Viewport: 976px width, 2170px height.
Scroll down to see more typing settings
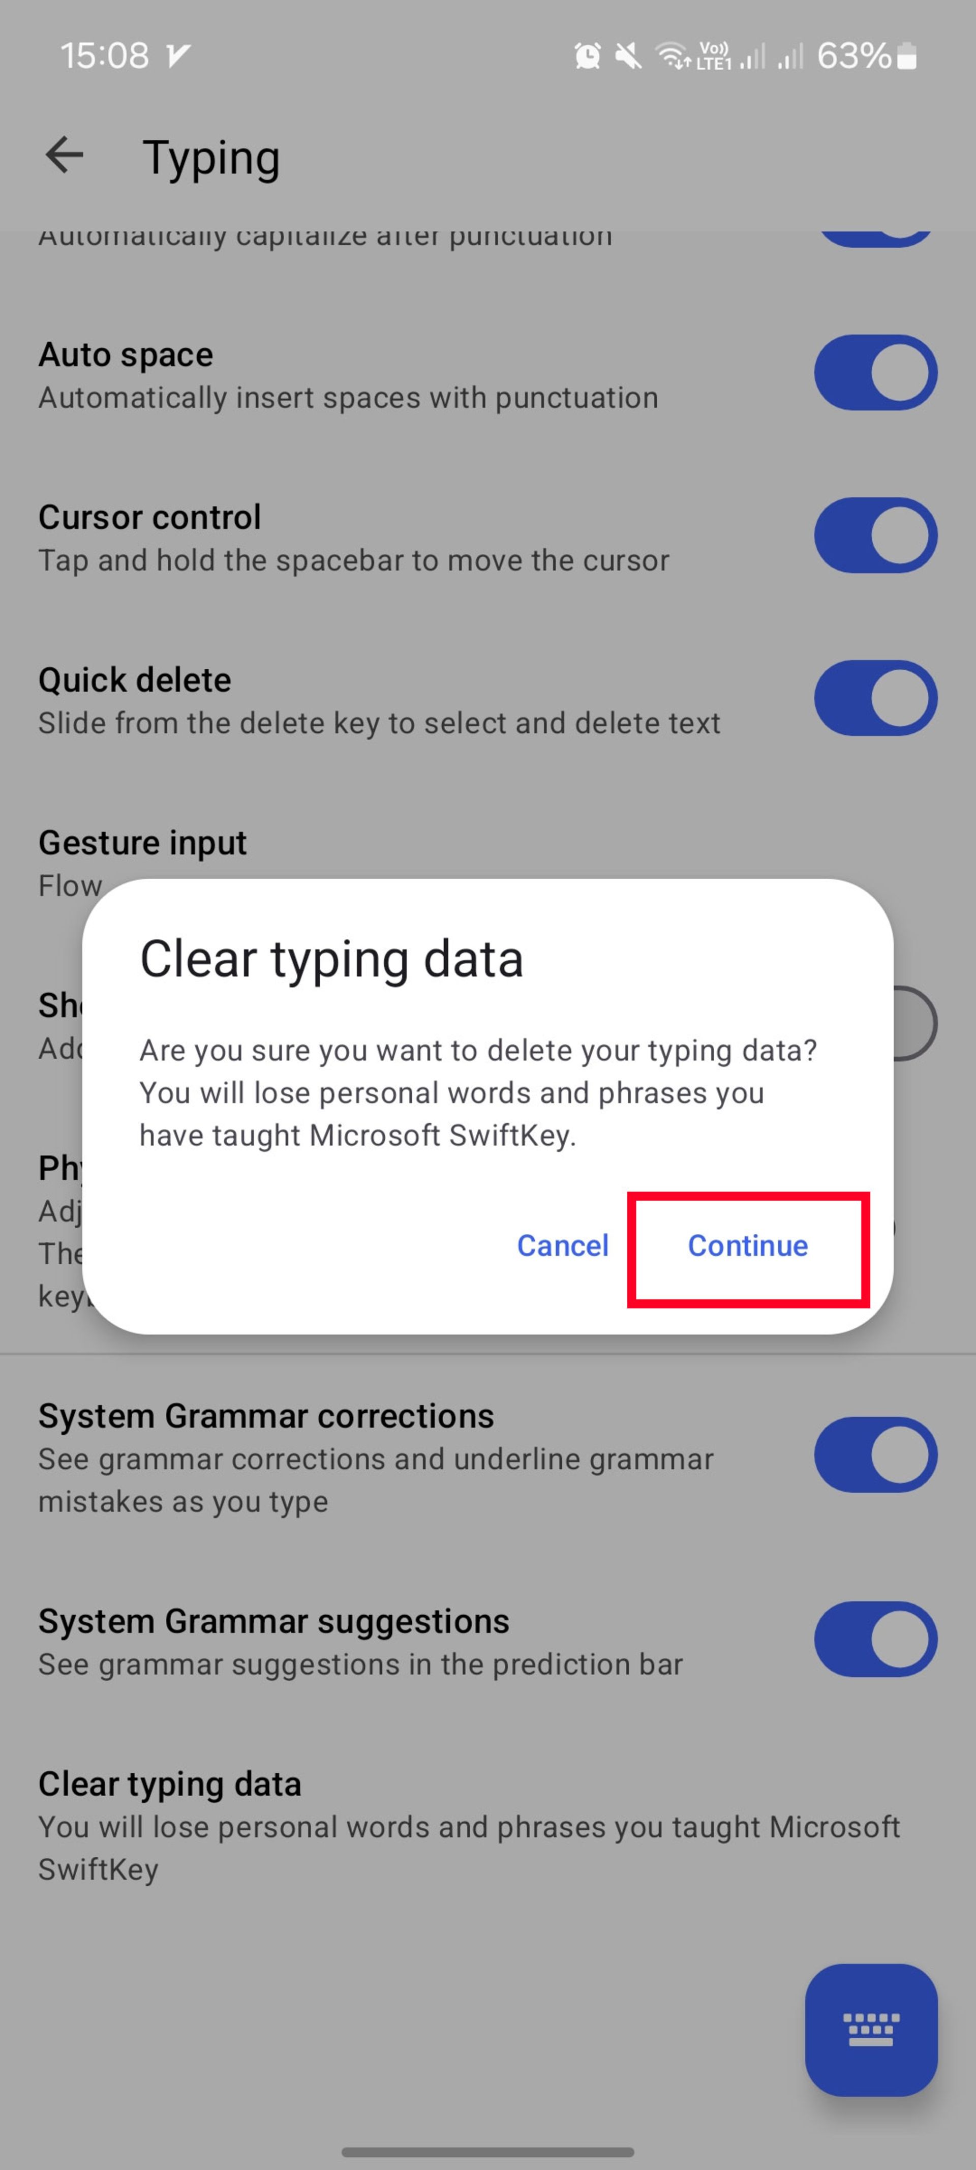point(748,1244)
